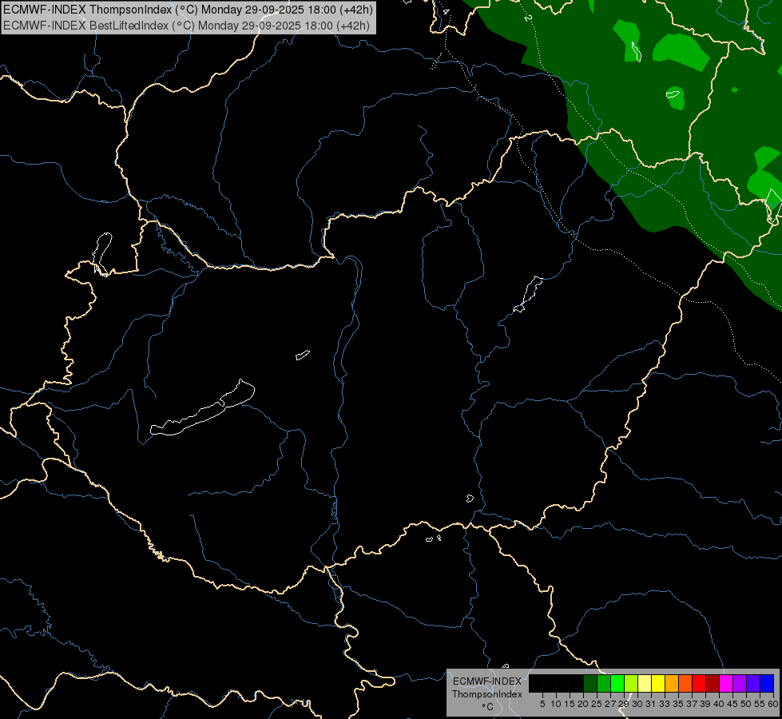Click the ECMWF-INDEX label in the legend
Image resolution: width=782 pixels, height=719 pixels.
pyautogui.click(x=487, y=681)
